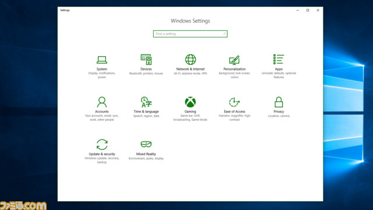Click the Ease of Access label
Image resolution: width=373 pixels, height=210 pixels.
pyautogui.click(x=234, y=111)
